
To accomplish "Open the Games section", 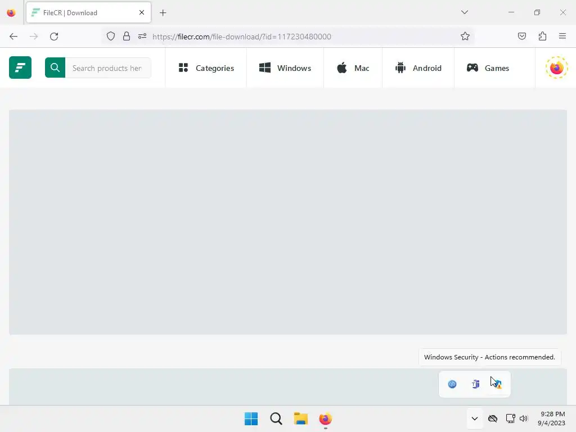I will coord(488,68).
